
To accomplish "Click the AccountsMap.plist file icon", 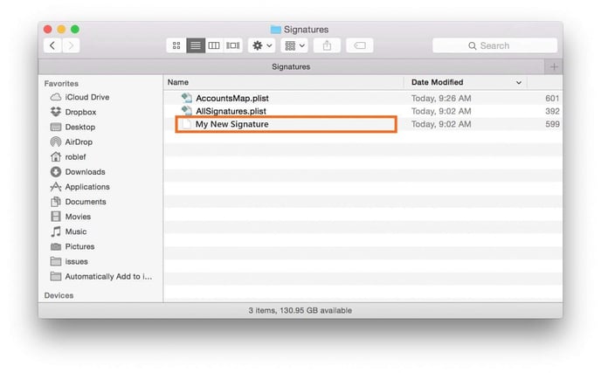I will click(187, 98).
